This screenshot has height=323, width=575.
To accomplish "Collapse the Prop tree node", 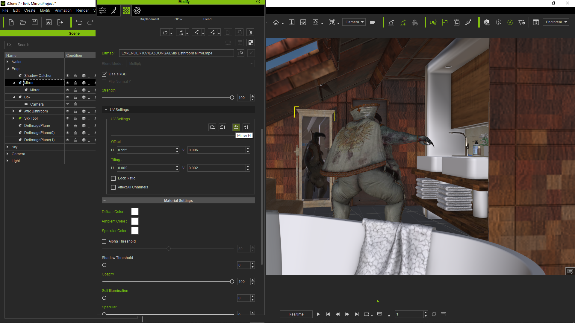I will click(8, 69).
